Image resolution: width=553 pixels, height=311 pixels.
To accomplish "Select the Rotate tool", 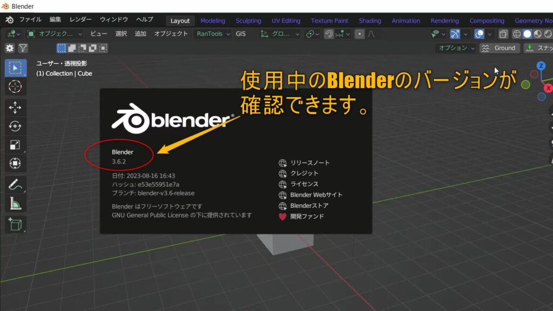I will (15, 126).
